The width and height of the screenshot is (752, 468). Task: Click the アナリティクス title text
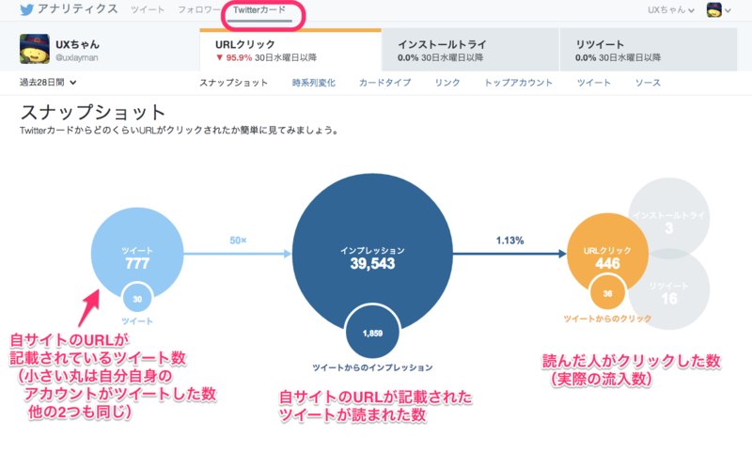click(x=78, y=9)
